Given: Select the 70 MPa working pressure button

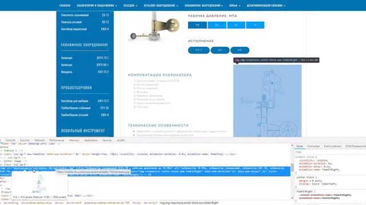Looking at the screenshot, I should coord(197,25).
